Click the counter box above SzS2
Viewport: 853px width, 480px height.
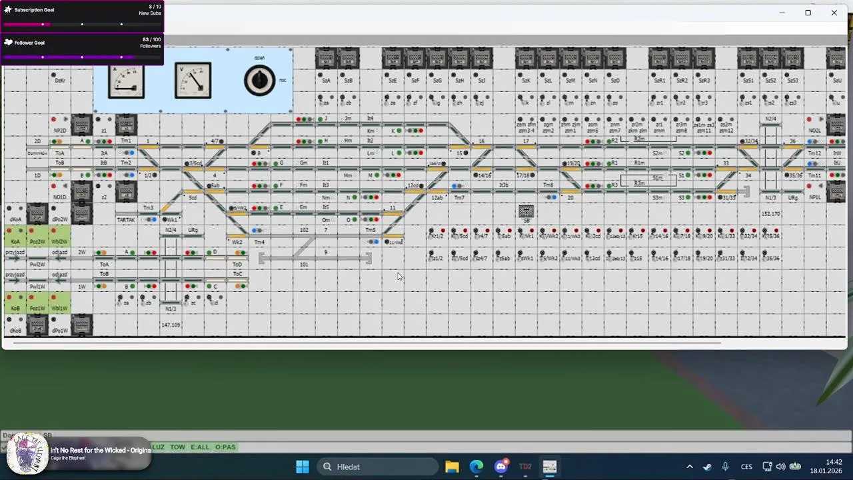[x=770, y=58]
